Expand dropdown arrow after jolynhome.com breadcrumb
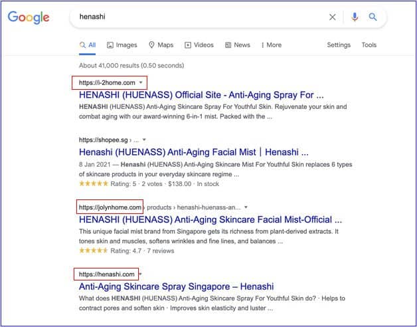Image resolution: width=417 pixels, height=327 pixels. pyautogui.click(x=246, y=207)
